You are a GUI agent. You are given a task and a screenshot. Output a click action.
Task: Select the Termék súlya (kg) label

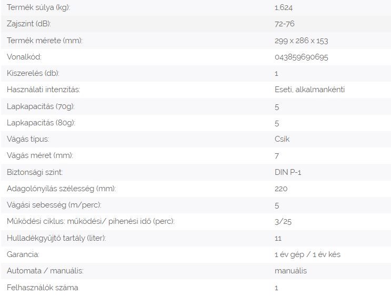pos(38,7)
